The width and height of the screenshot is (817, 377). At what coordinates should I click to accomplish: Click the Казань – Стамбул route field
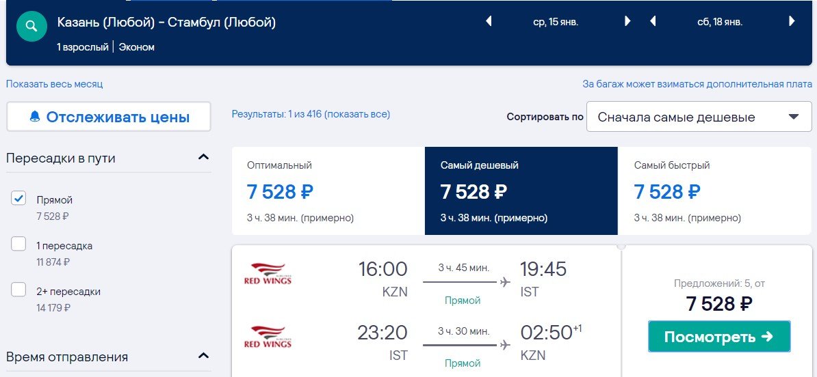167,23
